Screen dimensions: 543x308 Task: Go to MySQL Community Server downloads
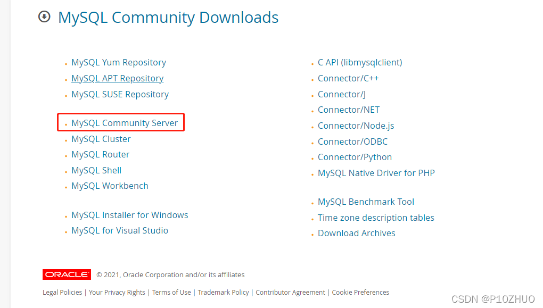[x=125, y=123]
